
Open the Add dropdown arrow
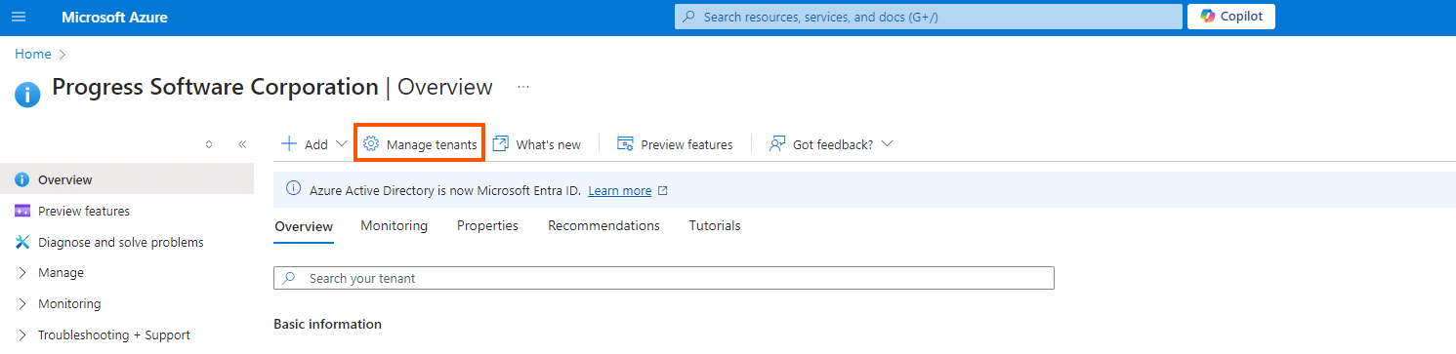click(x=342, y=144)
